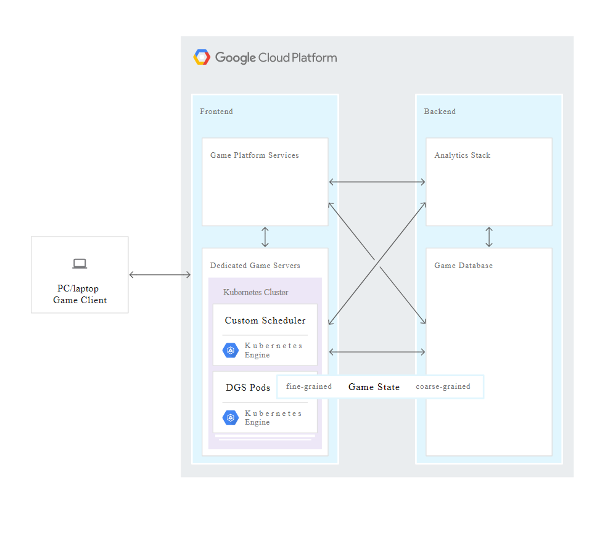Click the Google Cloud Platform hexagon logo
The width and height of the screenshot is (605, 538).
point(202,57)
